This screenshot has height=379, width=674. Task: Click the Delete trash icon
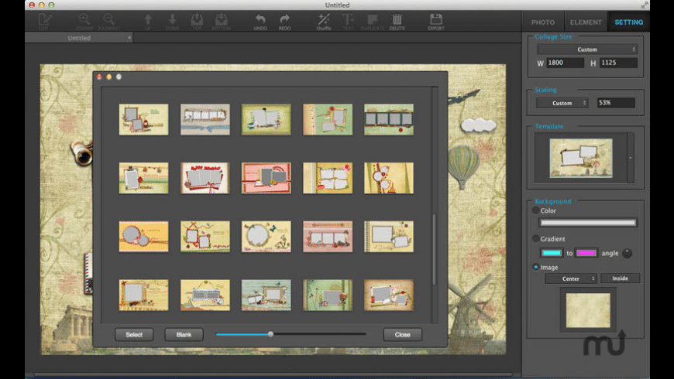pyautogui.click(x=397, y=19)
